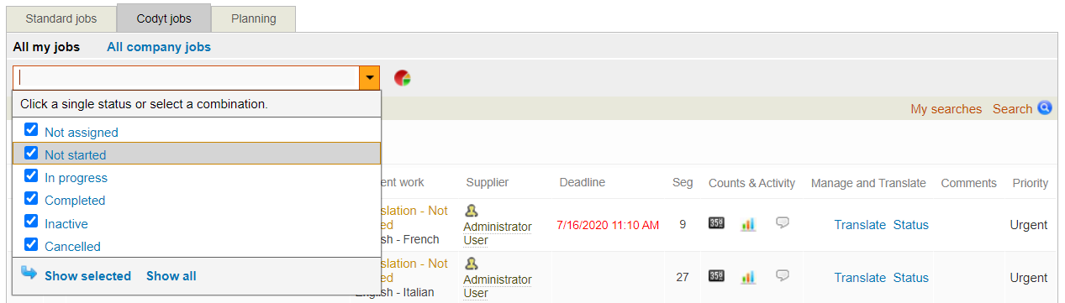This screenshot has width=1065, height=303.
Task: Switch to the Planning tab
Action: click(253, 18)
